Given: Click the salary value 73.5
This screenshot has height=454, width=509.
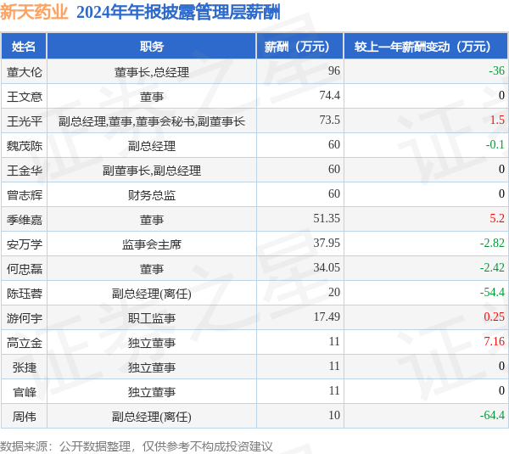Looking at the screenshot, I should click(x=329, y=121).
